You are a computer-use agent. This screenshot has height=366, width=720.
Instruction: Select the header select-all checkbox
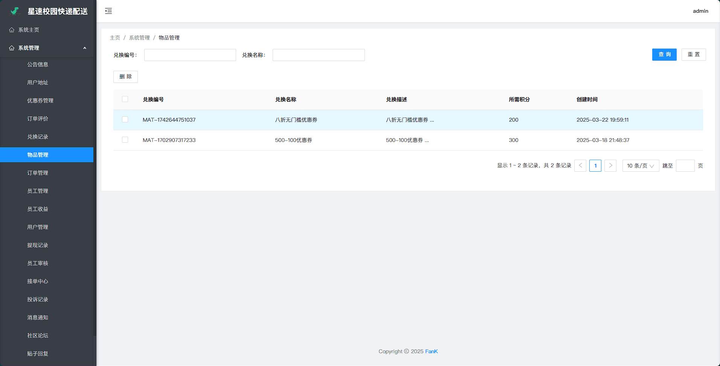[x=125, y=99]
